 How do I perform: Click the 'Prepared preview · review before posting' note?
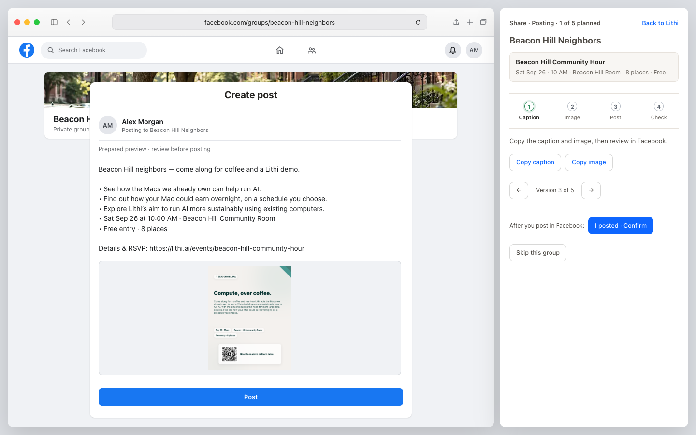click(155, 149)
